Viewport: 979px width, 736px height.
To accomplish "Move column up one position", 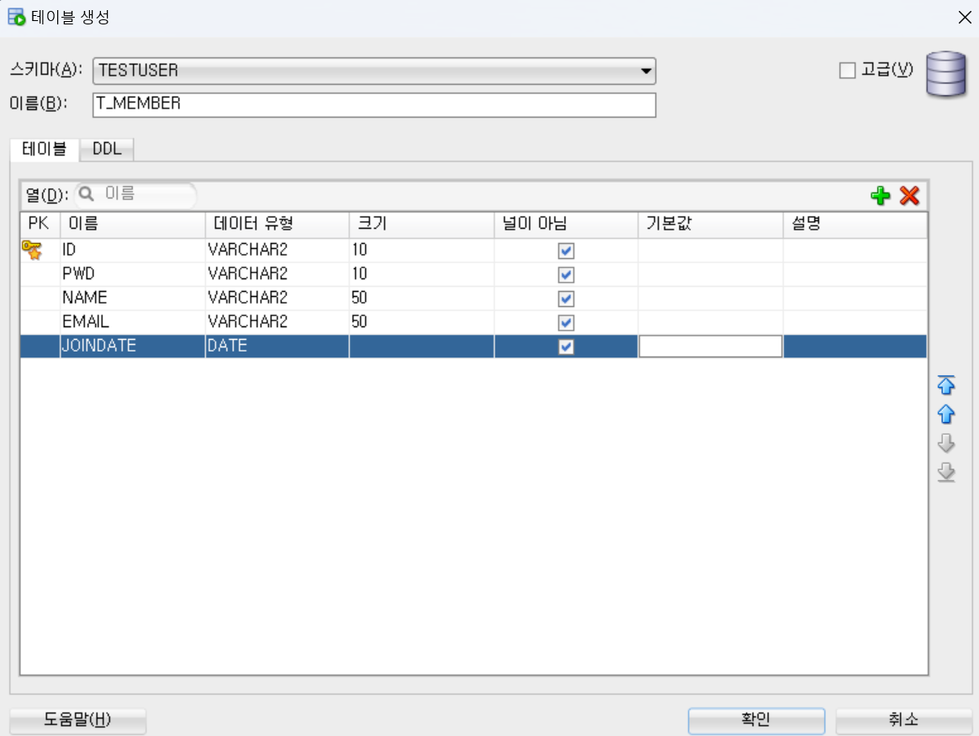I will pyautogui.click(x=946, y=414).
